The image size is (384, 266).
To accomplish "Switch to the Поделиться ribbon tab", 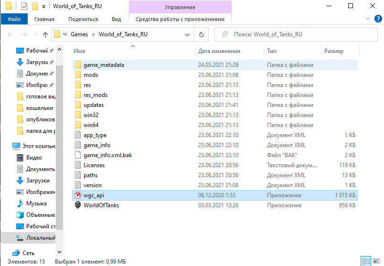I will 83,19.
